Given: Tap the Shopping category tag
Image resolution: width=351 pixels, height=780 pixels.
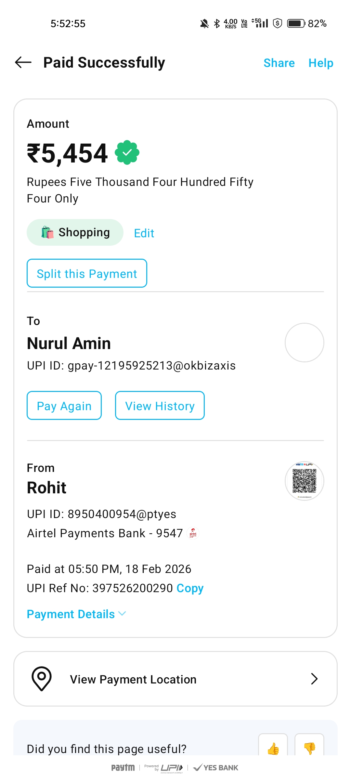Looking at the screenshot, I should 75,232.
